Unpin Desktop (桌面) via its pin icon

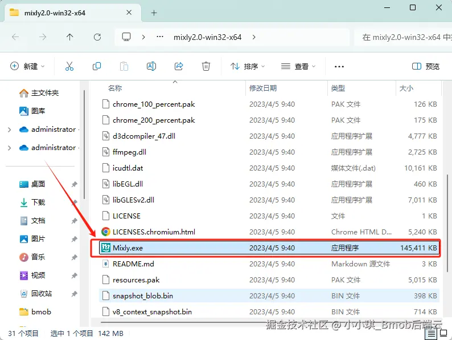[75, 184]
